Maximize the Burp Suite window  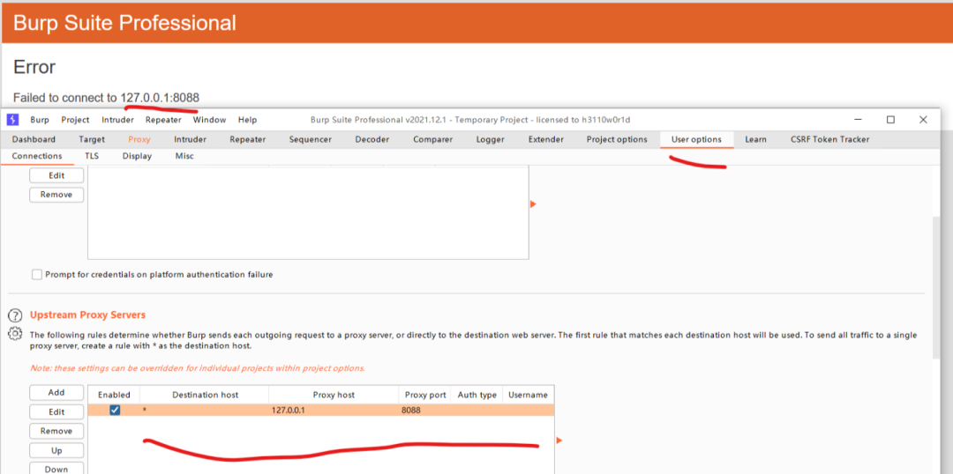click(x=890, y=120)
